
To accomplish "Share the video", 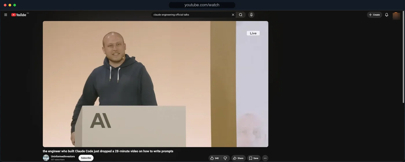I will click(x=238, y=158).
